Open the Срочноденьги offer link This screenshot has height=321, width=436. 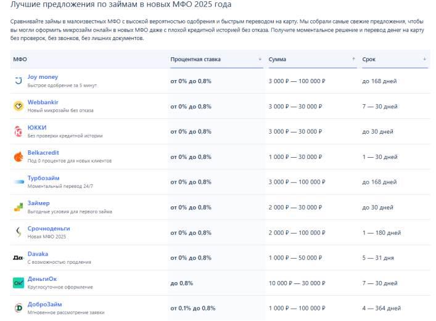coord(48,229)
